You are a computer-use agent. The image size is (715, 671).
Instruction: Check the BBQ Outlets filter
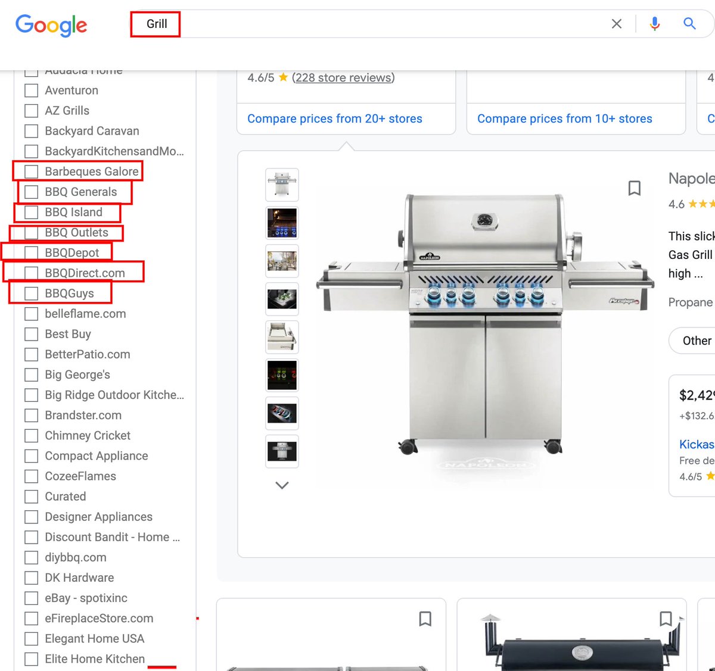[32, 232]
